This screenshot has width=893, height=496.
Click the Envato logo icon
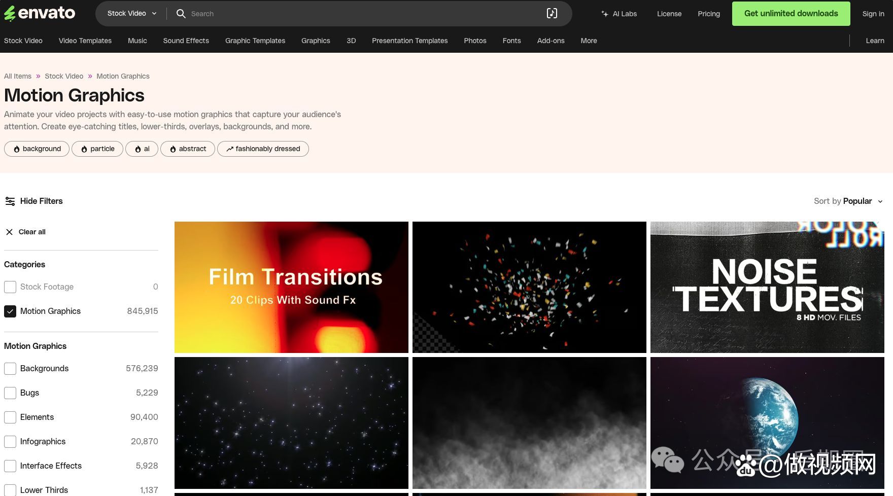10,14
